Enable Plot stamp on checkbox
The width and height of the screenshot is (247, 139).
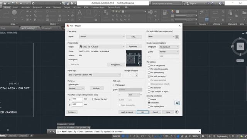(x=149, y=88)
